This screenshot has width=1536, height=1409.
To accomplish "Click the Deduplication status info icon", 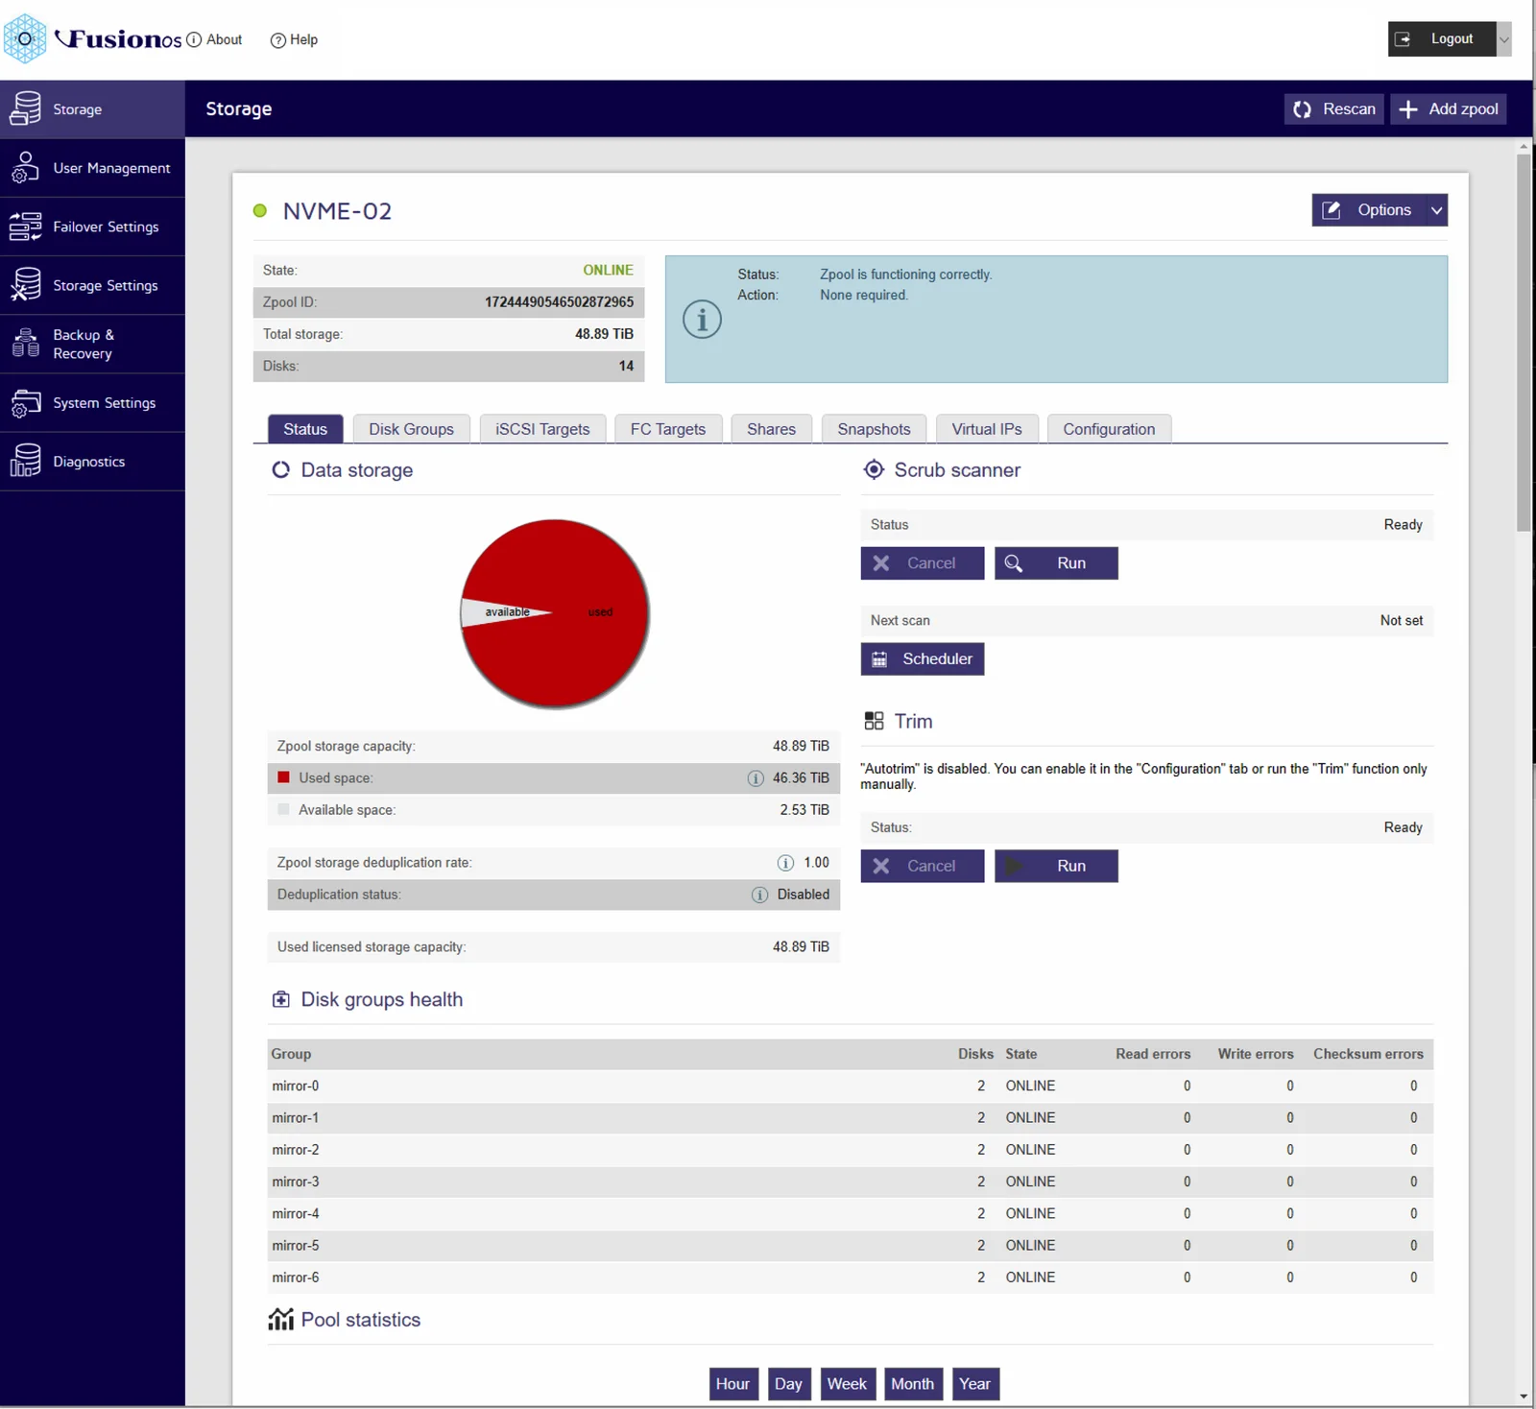I will pos(759,895).
